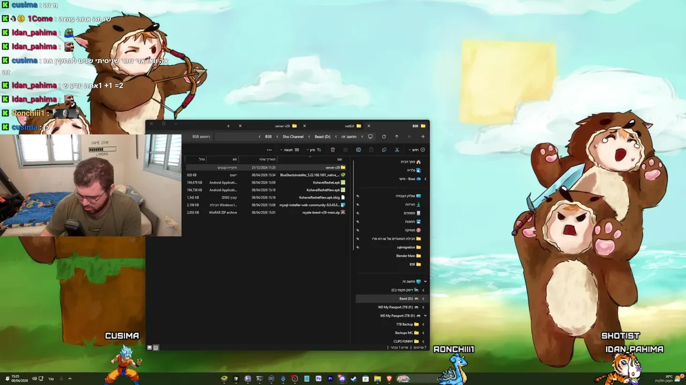Open Blender Main quick access folder
The width and height of the screenshot is (686, 385).
(x=408, y=256)
